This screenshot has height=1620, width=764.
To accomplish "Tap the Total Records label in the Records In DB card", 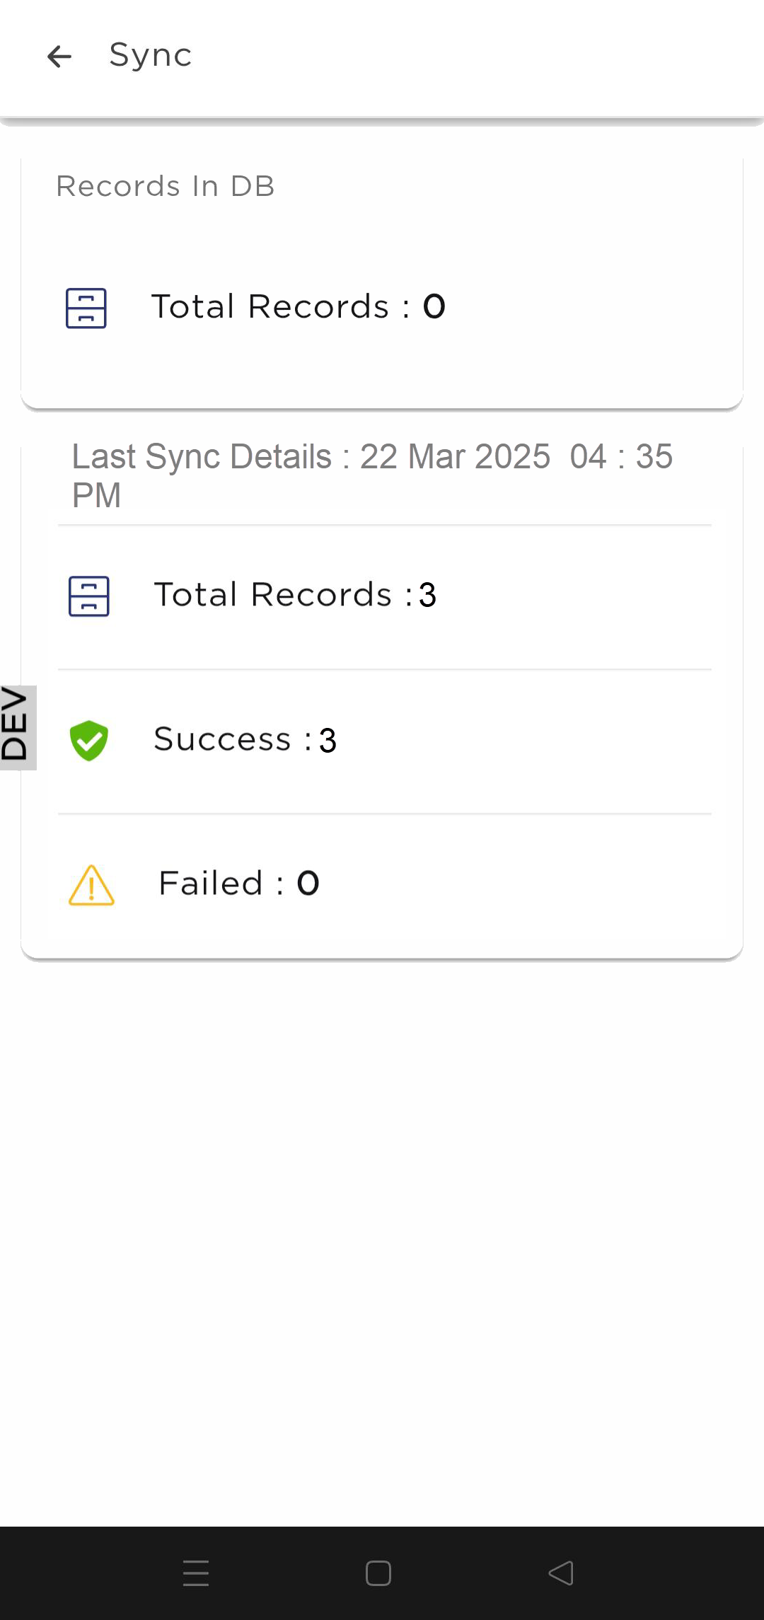I will (x=270, y=307).
